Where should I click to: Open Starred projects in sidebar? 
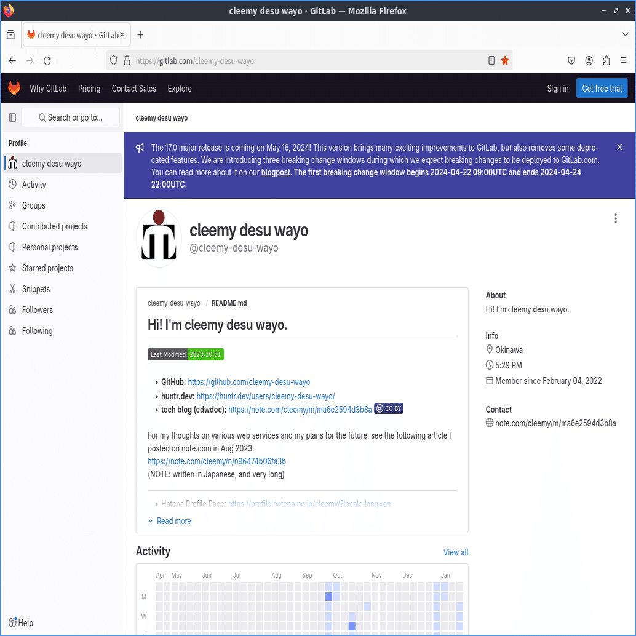coord(63,268)
